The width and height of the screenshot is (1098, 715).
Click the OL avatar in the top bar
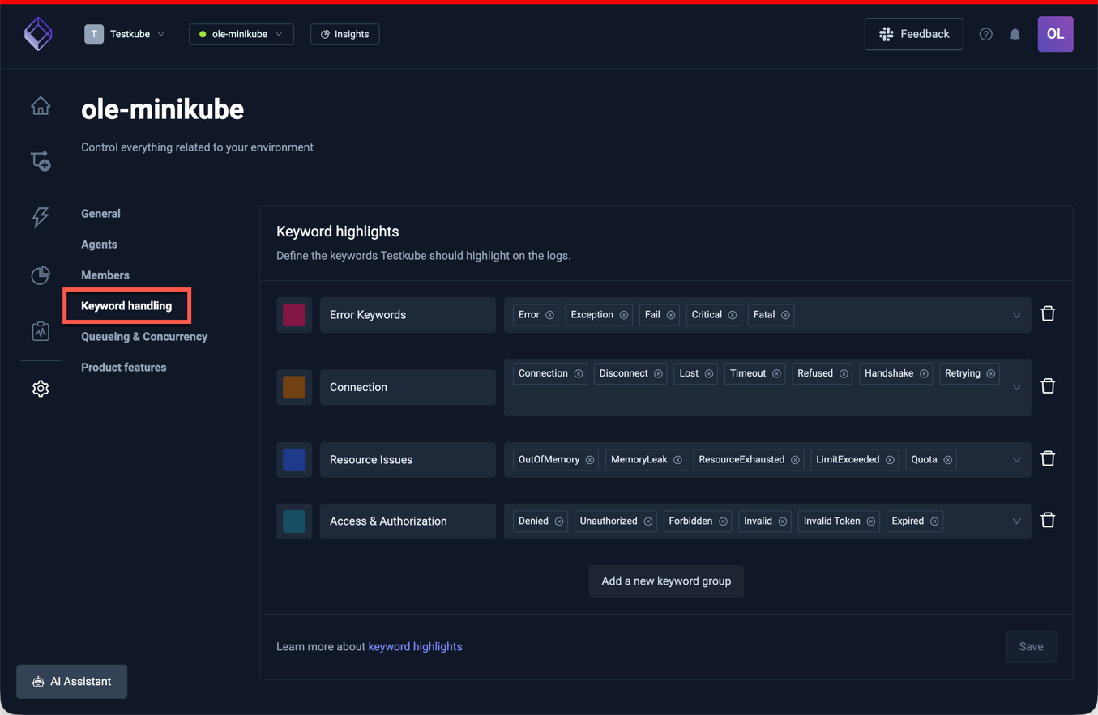[x=1055, y=34]
